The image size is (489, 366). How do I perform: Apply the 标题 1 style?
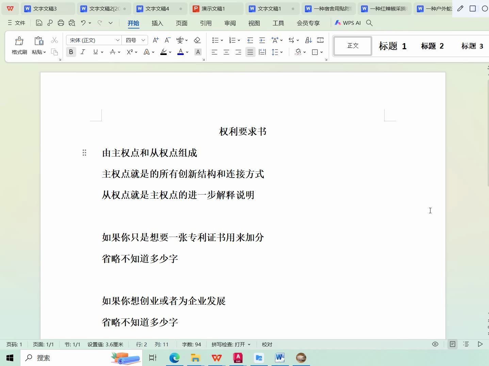(x=393, y=46)
